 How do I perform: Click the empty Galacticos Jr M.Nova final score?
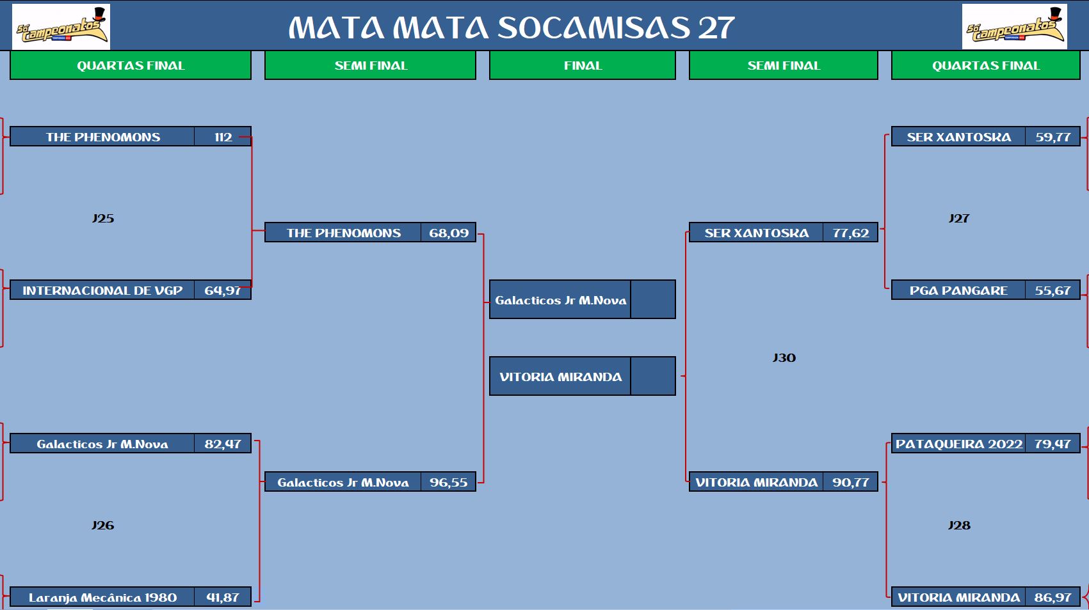(652, 299)
